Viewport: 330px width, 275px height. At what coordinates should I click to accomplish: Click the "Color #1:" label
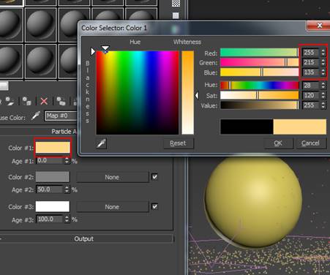(x=21, y=148)
